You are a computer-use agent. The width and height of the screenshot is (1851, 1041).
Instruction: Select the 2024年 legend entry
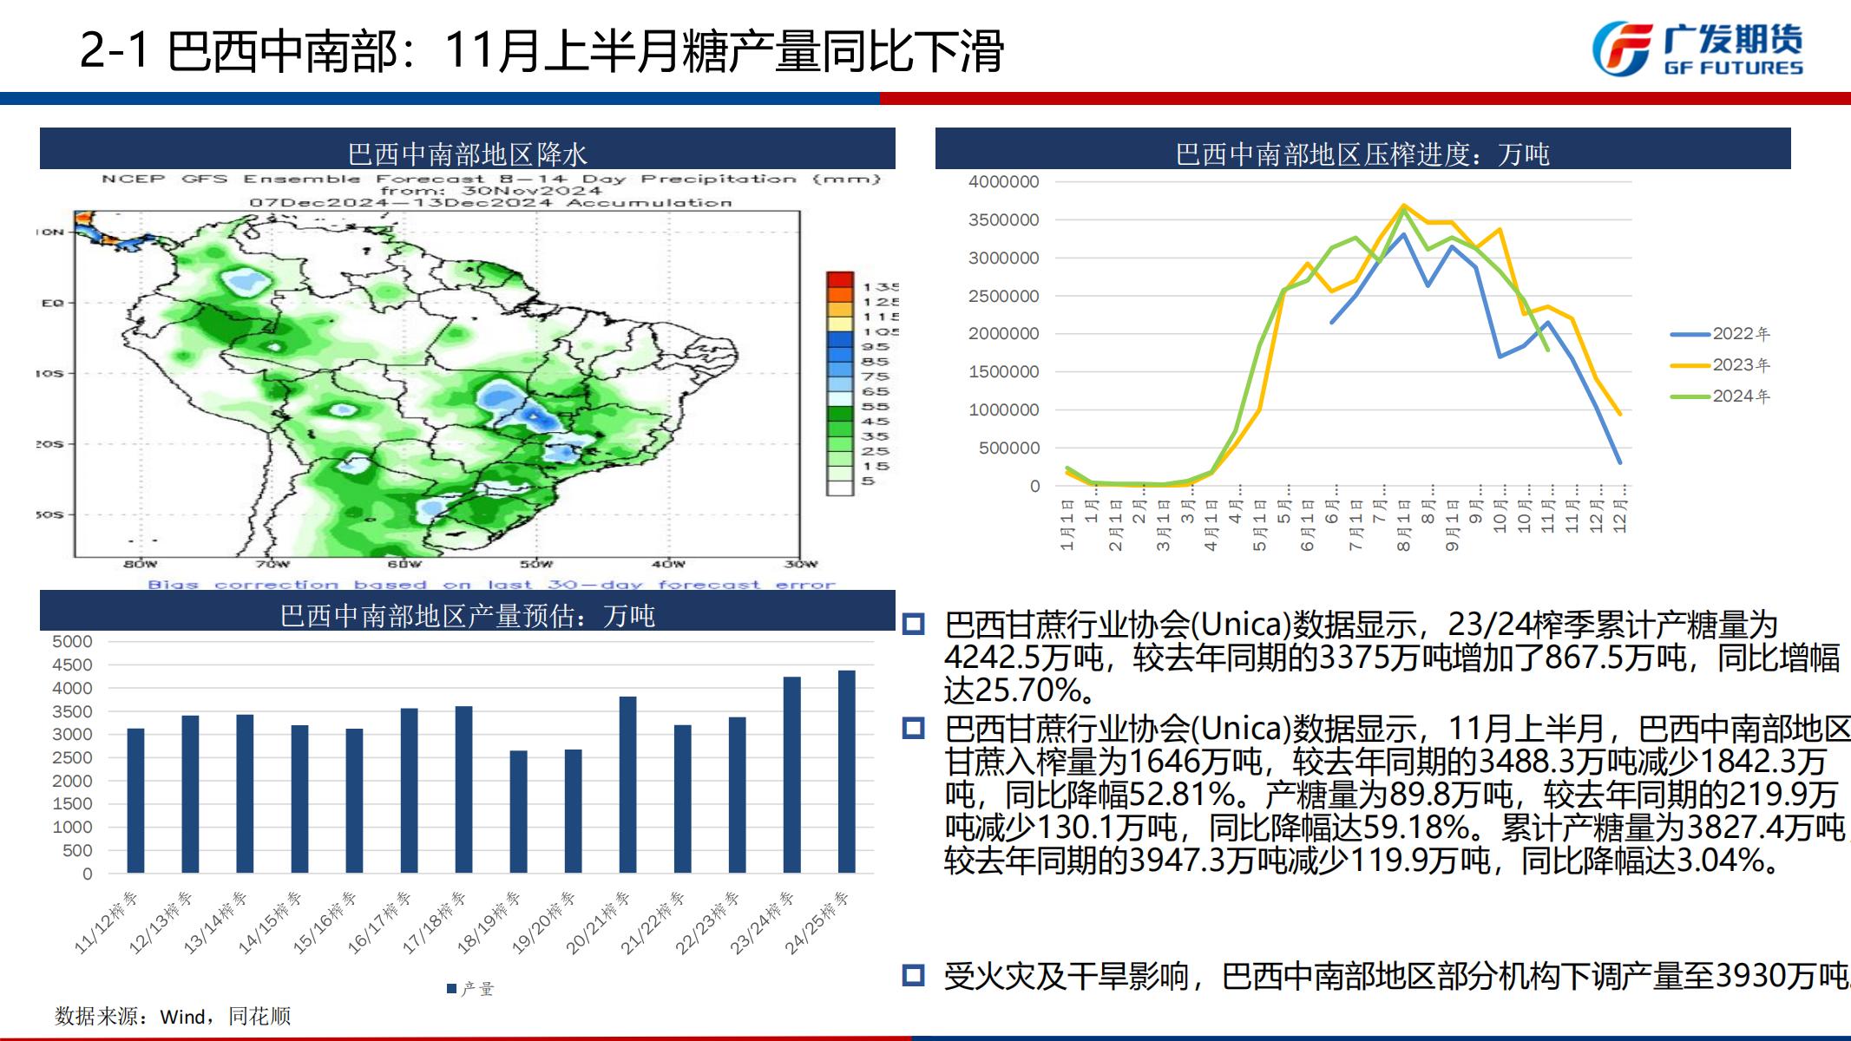coord(1720,396)
